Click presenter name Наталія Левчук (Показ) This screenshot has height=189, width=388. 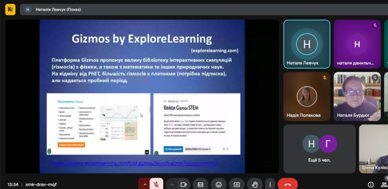[58, 10]
